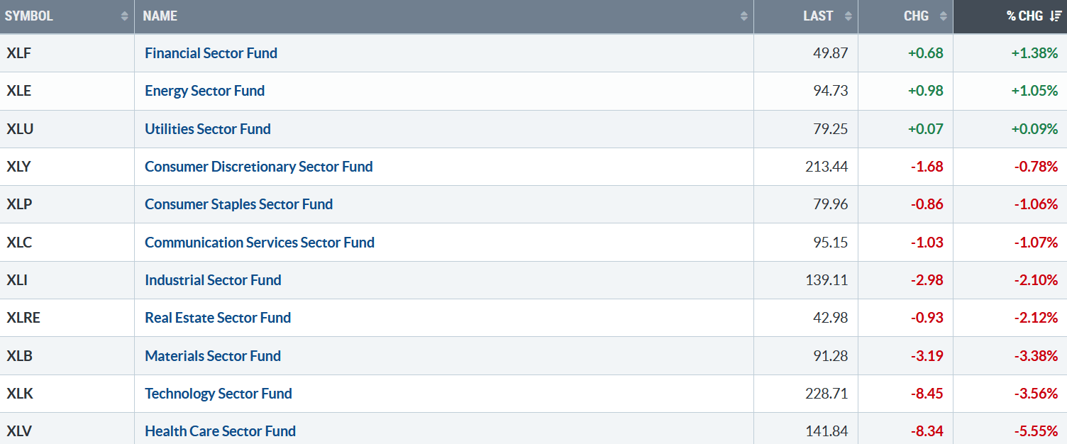Image resolution: width=1067 pixels, height=444 pixels.
Task: Sort by the NAME column arrows
Action: [744, 16]
